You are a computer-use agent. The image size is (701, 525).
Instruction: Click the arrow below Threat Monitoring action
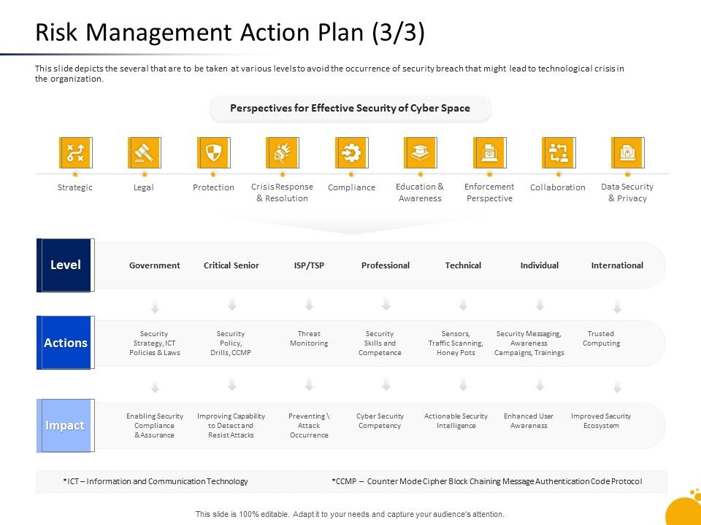[x=309, y=385]
